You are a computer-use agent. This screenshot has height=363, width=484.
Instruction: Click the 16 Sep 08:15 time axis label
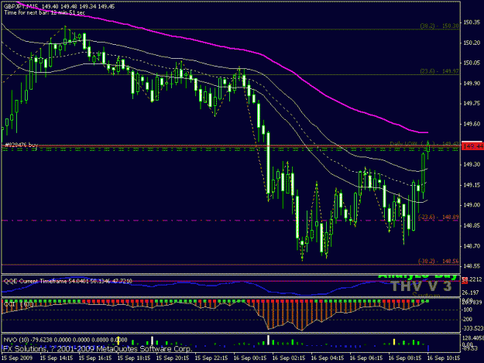tap(405, 358)
